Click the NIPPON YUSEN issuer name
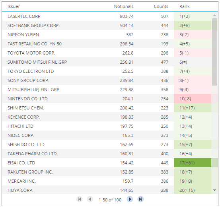 (23, 35)
